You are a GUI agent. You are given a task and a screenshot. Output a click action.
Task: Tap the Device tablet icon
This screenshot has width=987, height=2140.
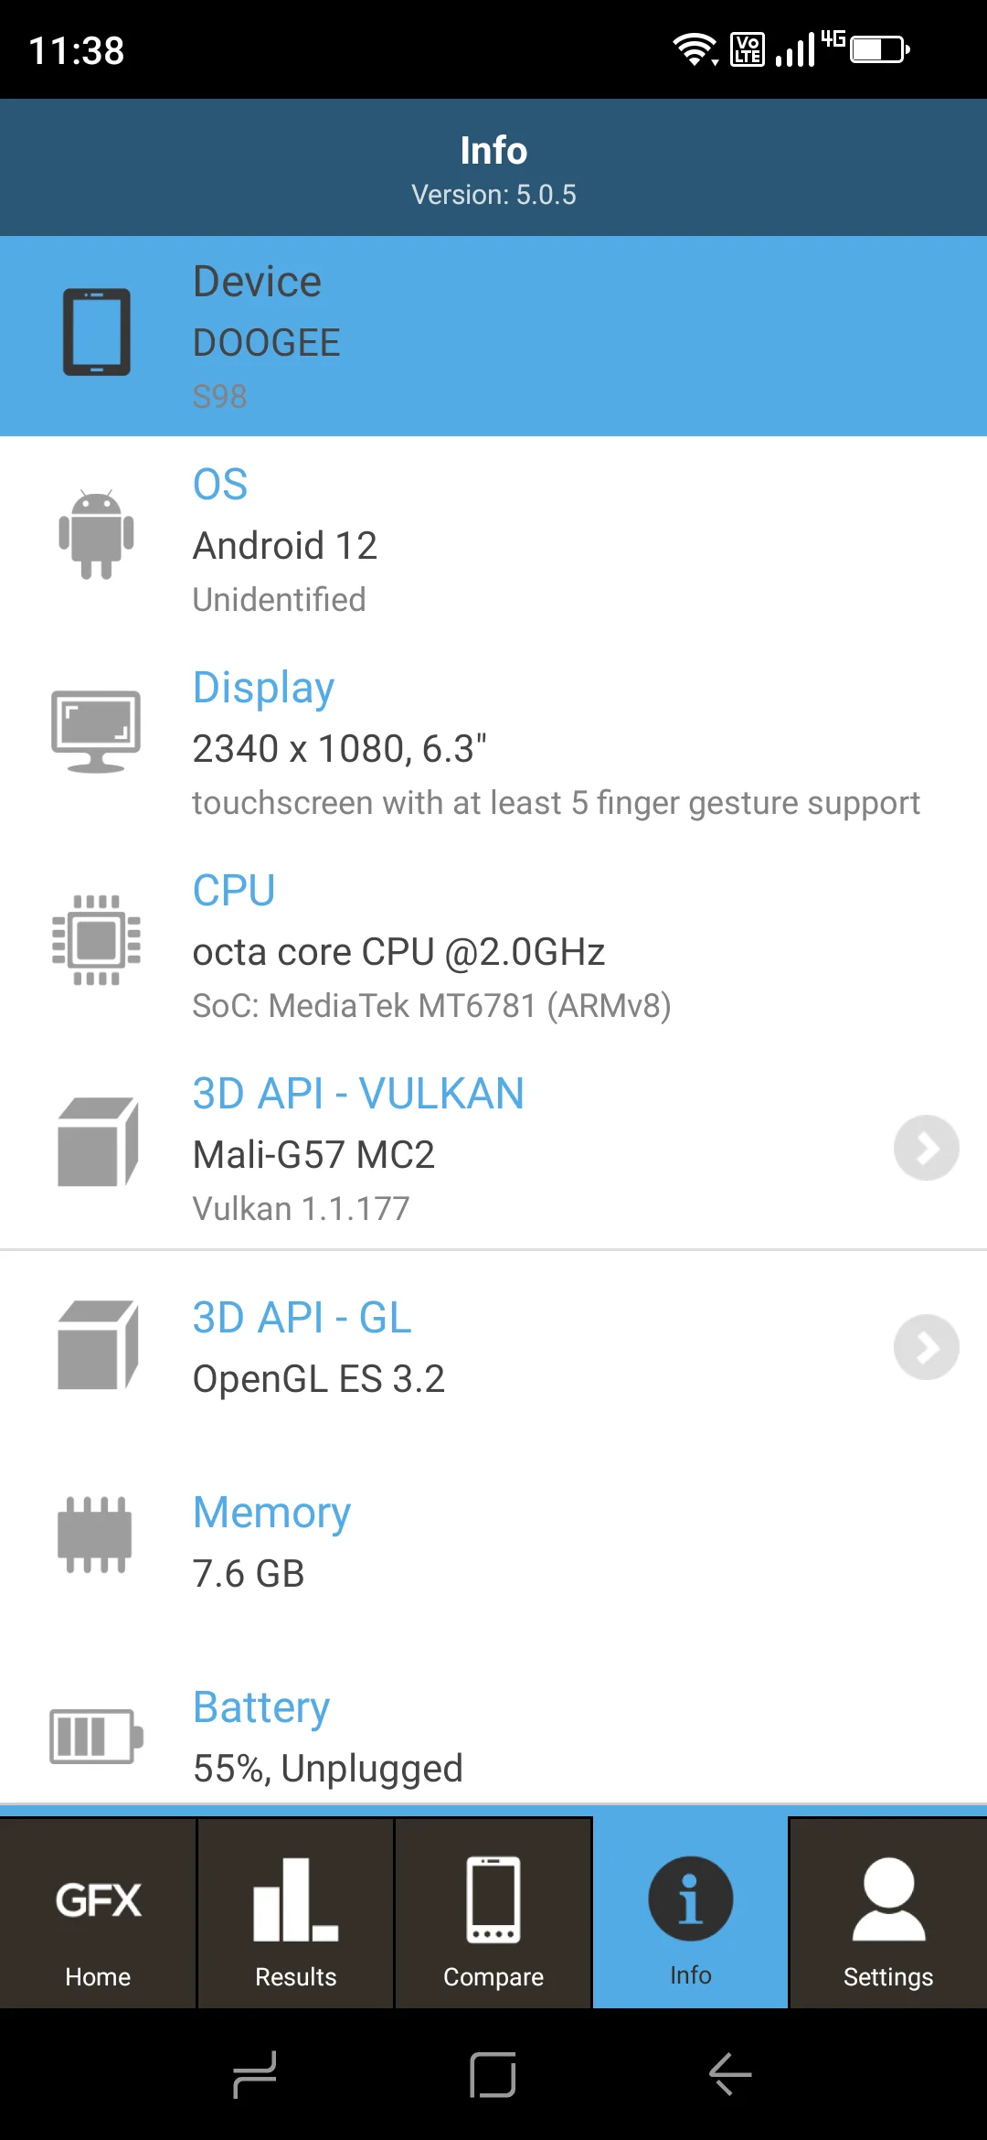coord(96,332)
